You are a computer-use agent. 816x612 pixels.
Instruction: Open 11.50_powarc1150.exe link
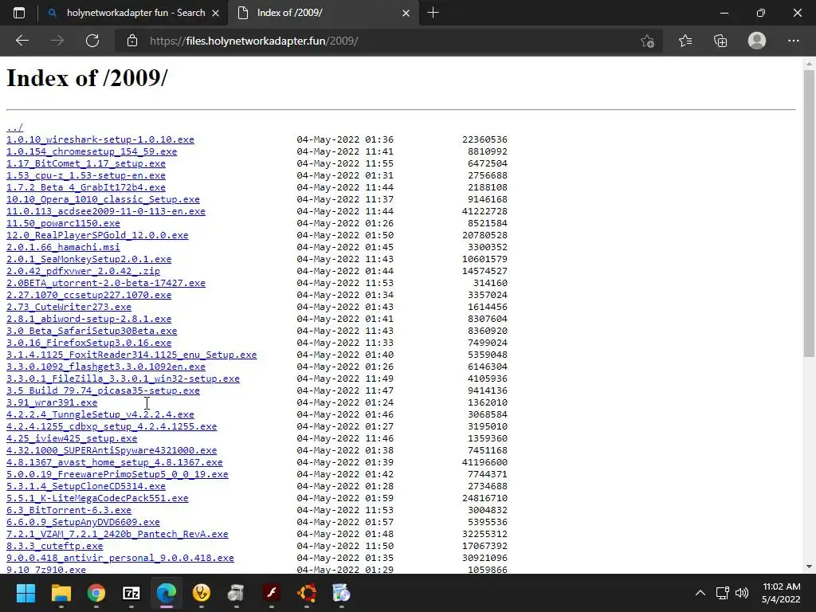tap(63, 223)
